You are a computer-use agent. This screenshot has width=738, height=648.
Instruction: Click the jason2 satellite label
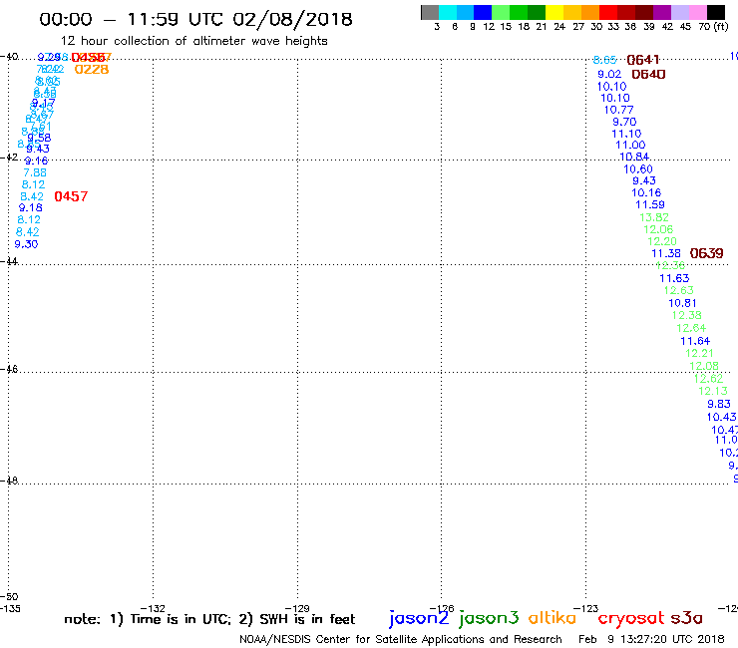tap(419, 618)
